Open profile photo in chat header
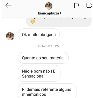The height and width of the screenshot is (98, 93). [49, 6]
